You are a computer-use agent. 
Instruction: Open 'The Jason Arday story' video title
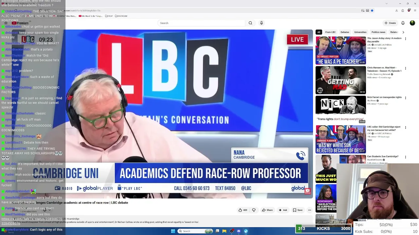tap(384, 40)
